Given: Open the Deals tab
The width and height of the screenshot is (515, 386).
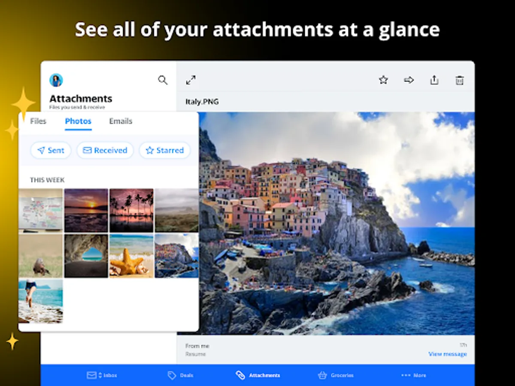Looking at the screenshot, I should click(181, 375).
